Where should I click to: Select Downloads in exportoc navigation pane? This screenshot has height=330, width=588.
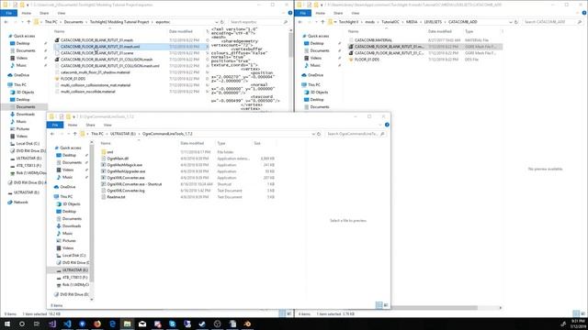point(26,114)
